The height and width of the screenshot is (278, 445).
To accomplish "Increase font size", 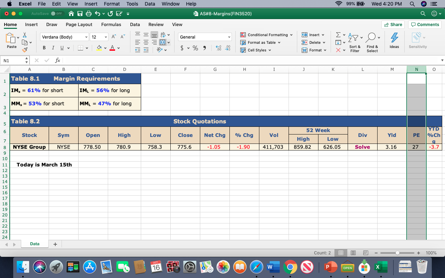I will [x=114, y=37].
